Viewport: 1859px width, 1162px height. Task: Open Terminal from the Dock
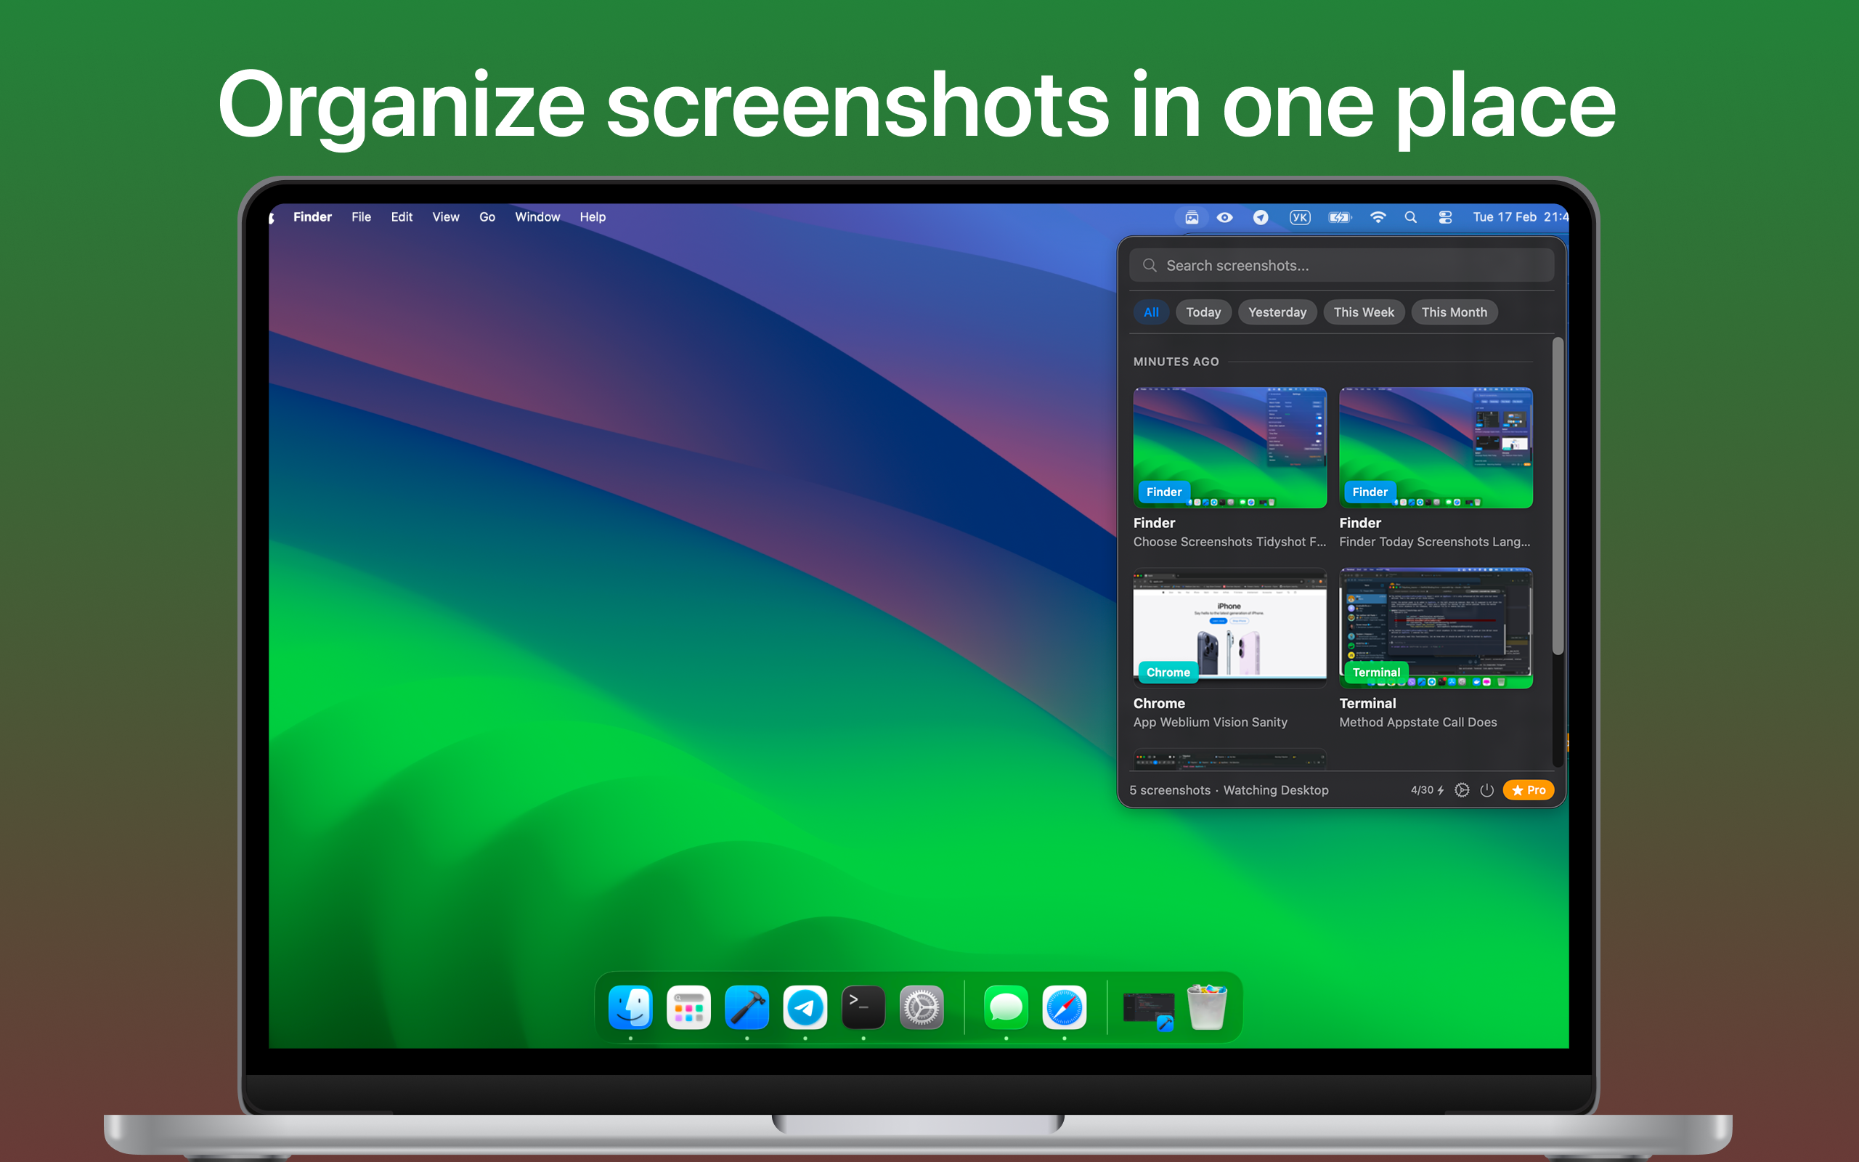[x=863, y=1007]
